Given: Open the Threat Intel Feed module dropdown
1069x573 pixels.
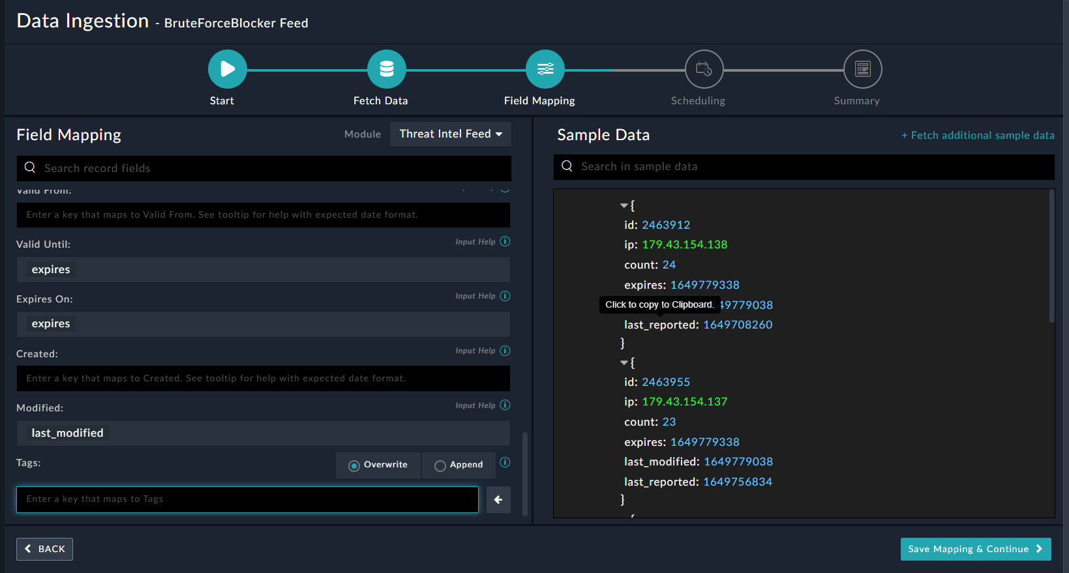Looking at the screenshot, I should tap(451, 134).
